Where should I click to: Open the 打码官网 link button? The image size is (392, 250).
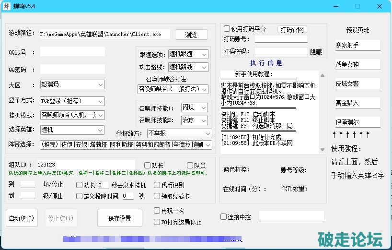(292, 29)
